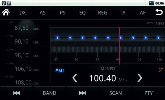Viewport: 165px width, 100px height.
Task: Toggle REG regional mode
Action: click(x=102, y=13)
